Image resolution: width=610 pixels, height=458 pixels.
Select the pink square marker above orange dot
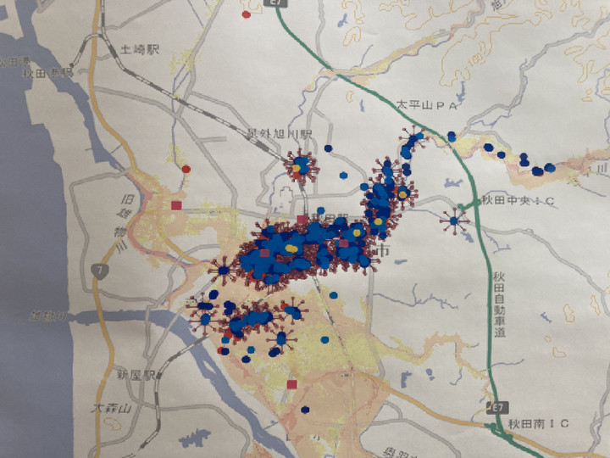coord(292,385)
